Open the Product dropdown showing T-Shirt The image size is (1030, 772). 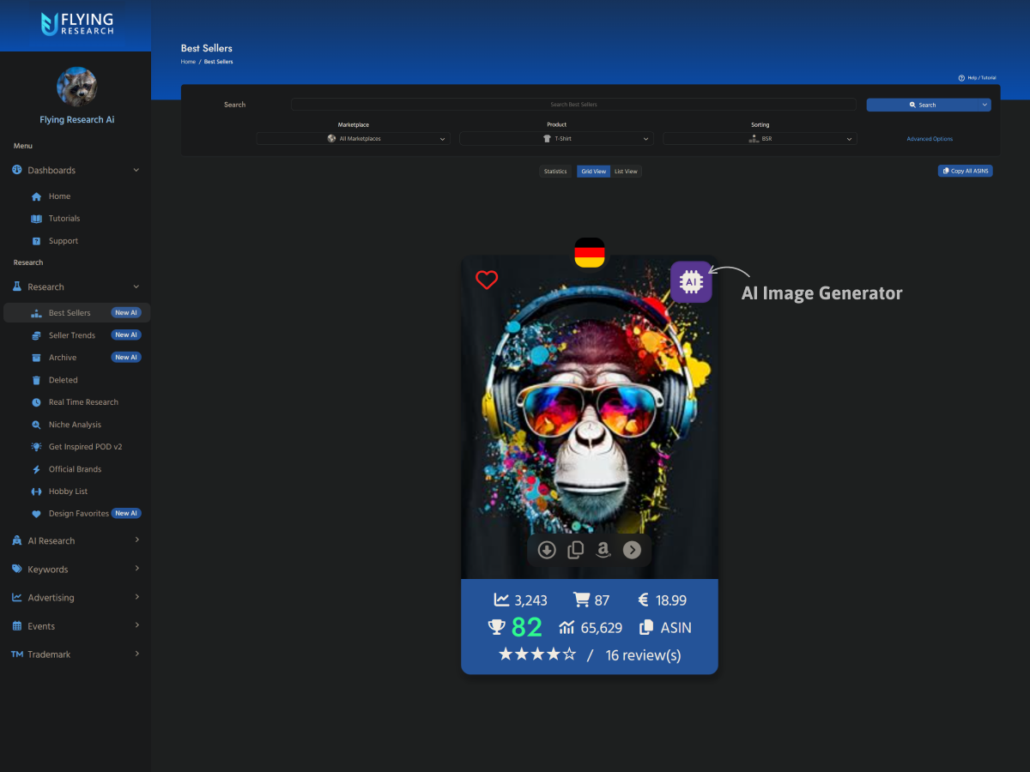pyautogui.click(x=556, y=139)
